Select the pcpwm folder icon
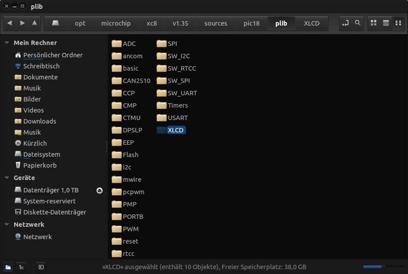This screenshot has height=274, width=408. [117, 192]
